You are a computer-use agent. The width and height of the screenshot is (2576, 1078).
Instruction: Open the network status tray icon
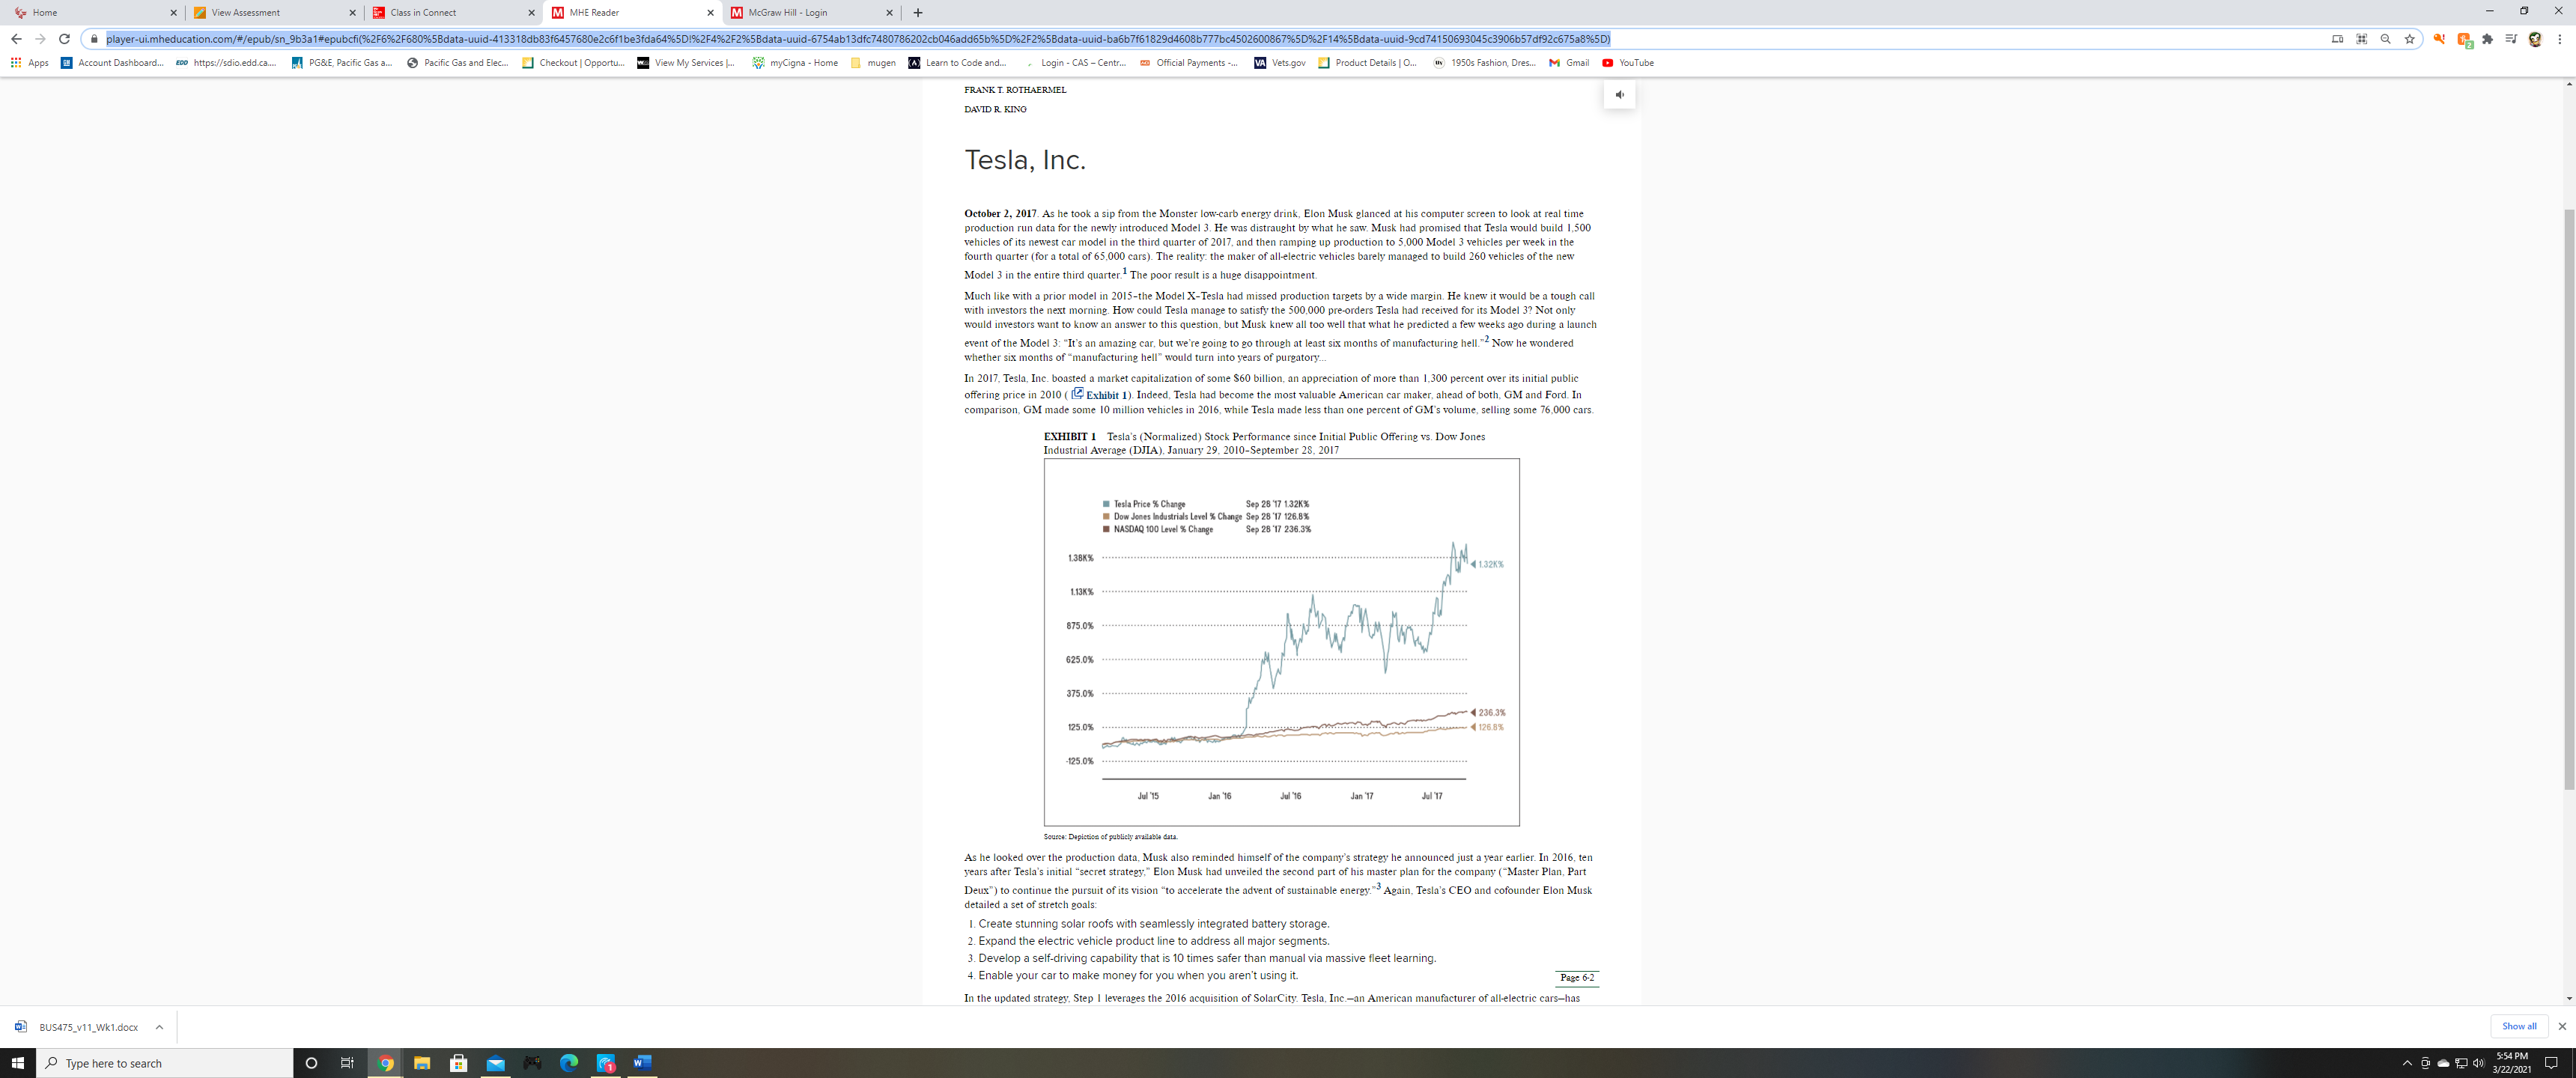pyautogui.click(x=2461, y=1063)
